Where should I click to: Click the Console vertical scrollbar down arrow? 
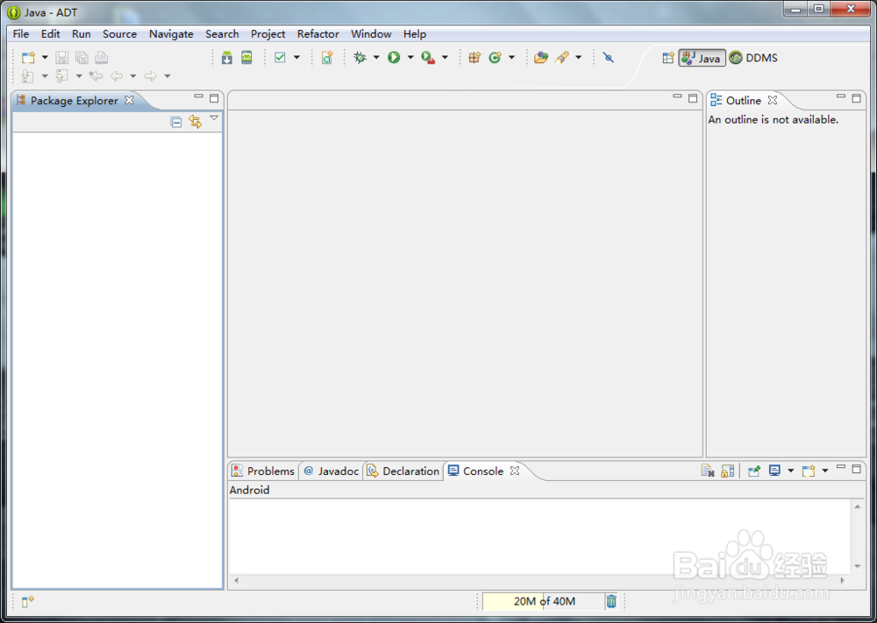tap(858, 567)
